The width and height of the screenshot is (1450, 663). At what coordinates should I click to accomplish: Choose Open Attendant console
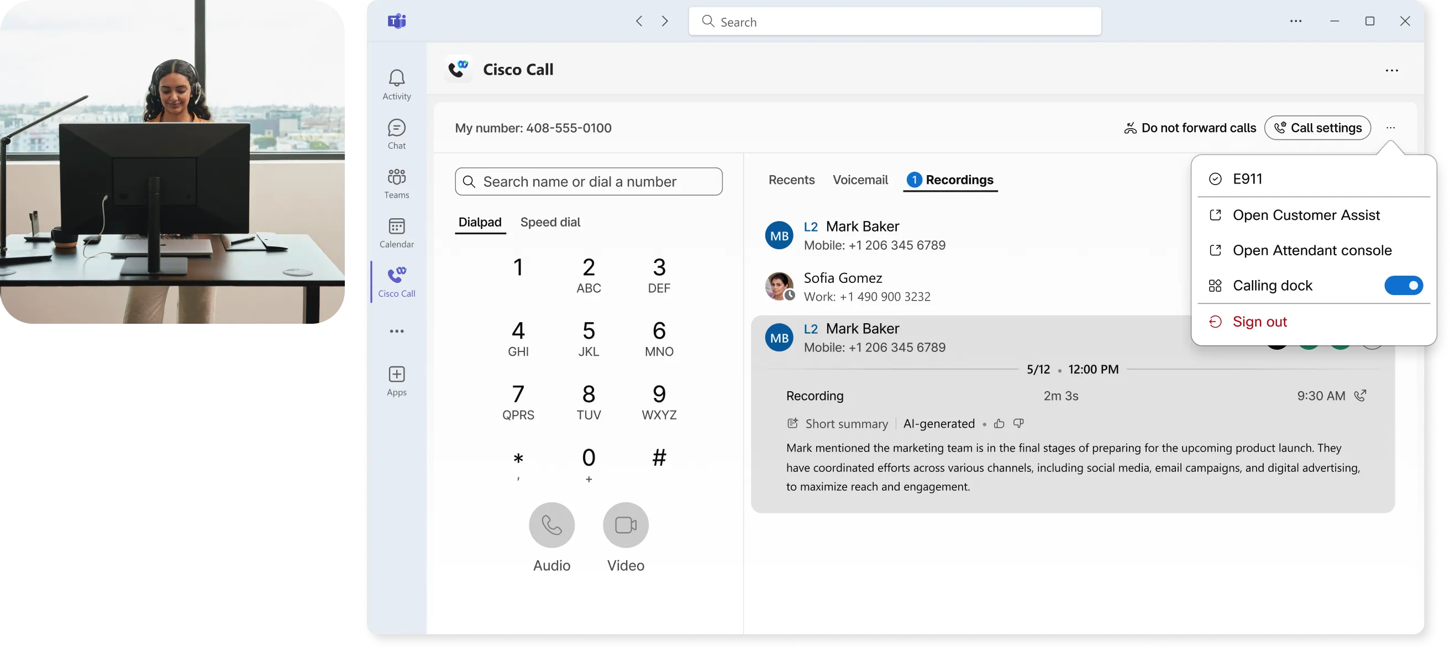click(1314, 250)
